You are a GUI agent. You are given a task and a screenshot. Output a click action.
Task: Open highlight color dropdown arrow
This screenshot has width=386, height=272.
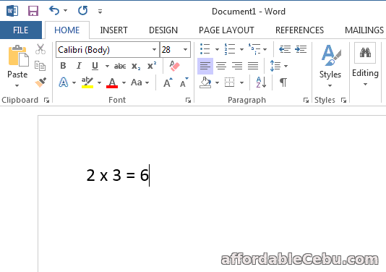[x=100, y=82]
